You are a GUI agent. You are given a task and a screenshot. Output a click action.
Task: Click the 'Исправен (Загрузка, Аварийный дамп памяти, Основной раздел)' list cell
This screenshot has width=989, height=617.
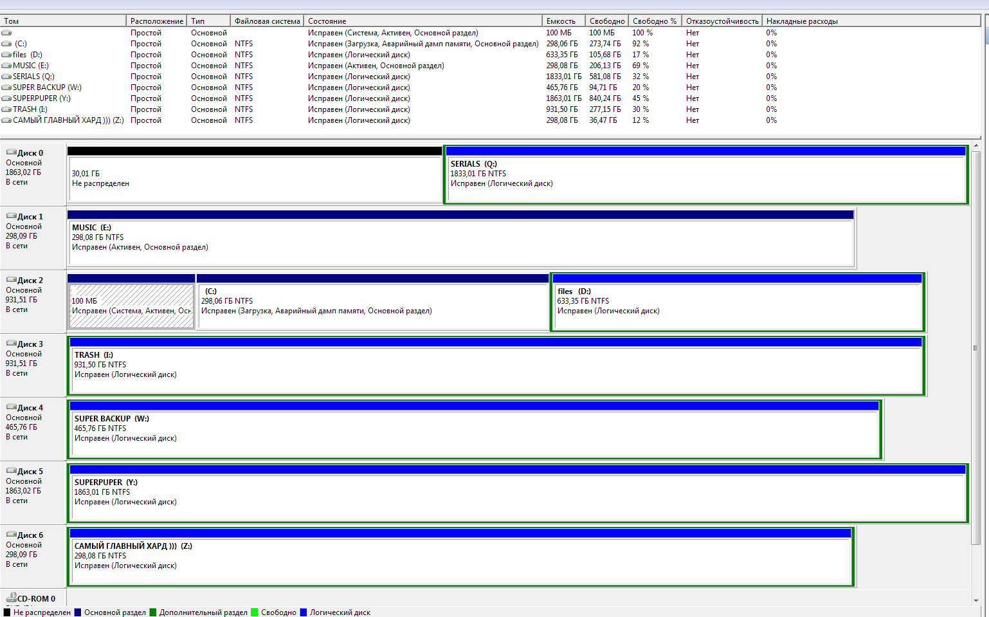[423, 44]
